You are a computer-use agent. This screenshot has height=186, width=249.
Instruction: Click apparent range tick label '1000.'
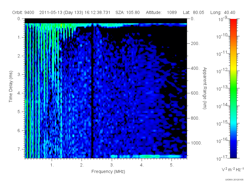pyautogui.click(x=196, y=143)
